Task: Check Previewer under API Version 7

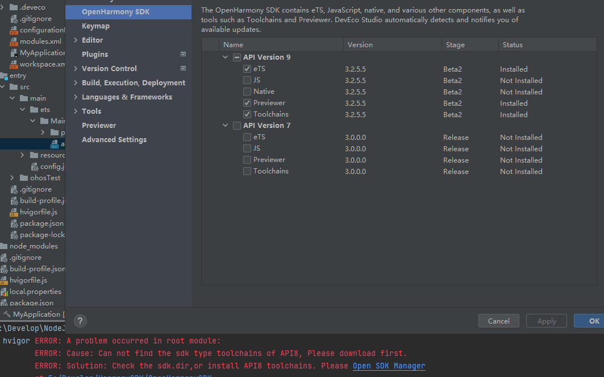Action: [247, 160]
